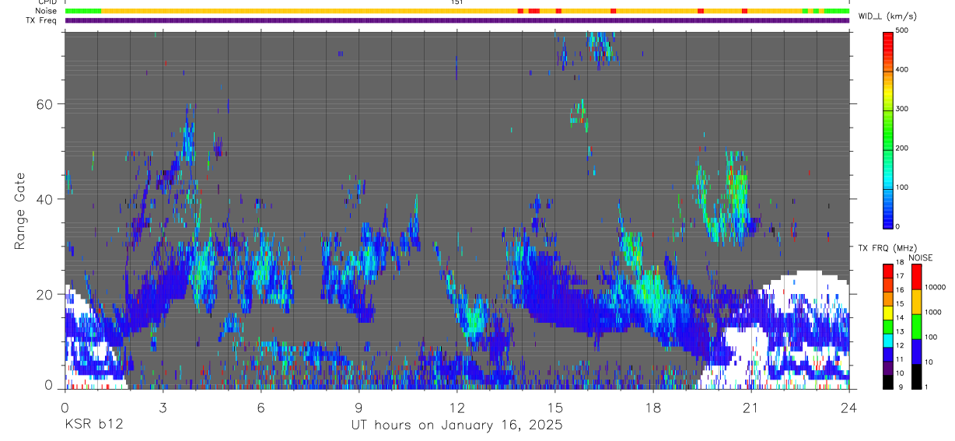
Task: Click the 0 hour tick on the UT axis
Action: pos(65,407)
